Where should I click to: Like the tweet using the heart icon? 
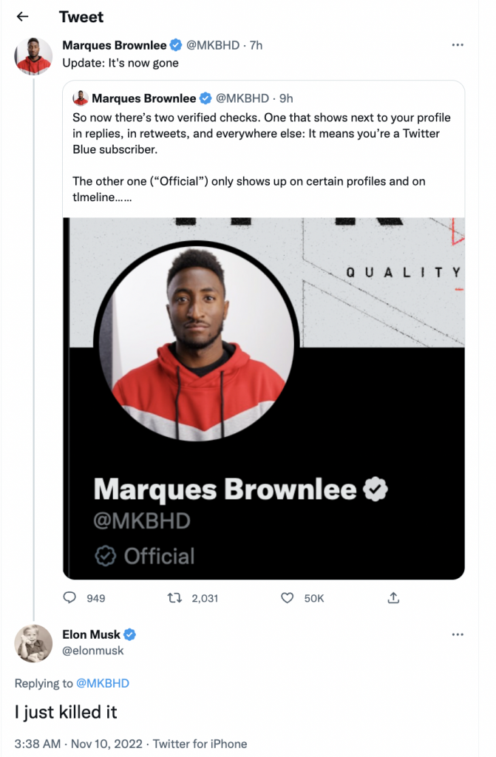(288, 597)
